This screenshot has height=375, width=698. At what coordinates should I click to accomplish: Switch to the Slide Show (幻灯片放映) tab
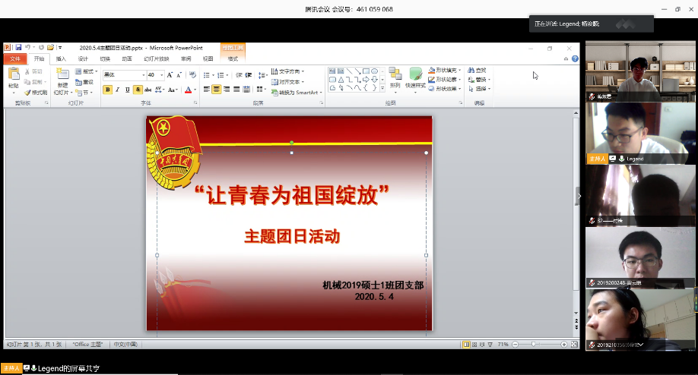156,58
